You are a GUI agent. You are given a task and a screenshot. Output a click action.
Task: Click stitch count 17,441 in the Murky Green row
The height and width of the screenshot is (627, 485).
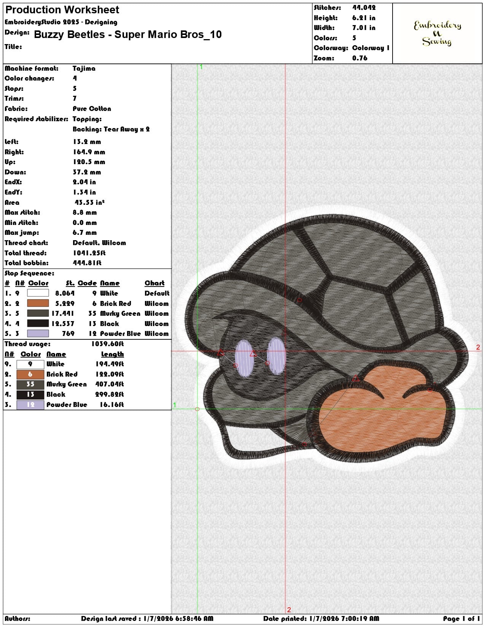63,313
